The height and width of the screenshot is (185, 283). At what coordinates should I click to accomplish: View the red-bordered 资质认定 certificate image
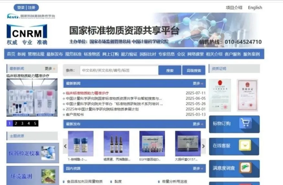[x=247, y=95]
